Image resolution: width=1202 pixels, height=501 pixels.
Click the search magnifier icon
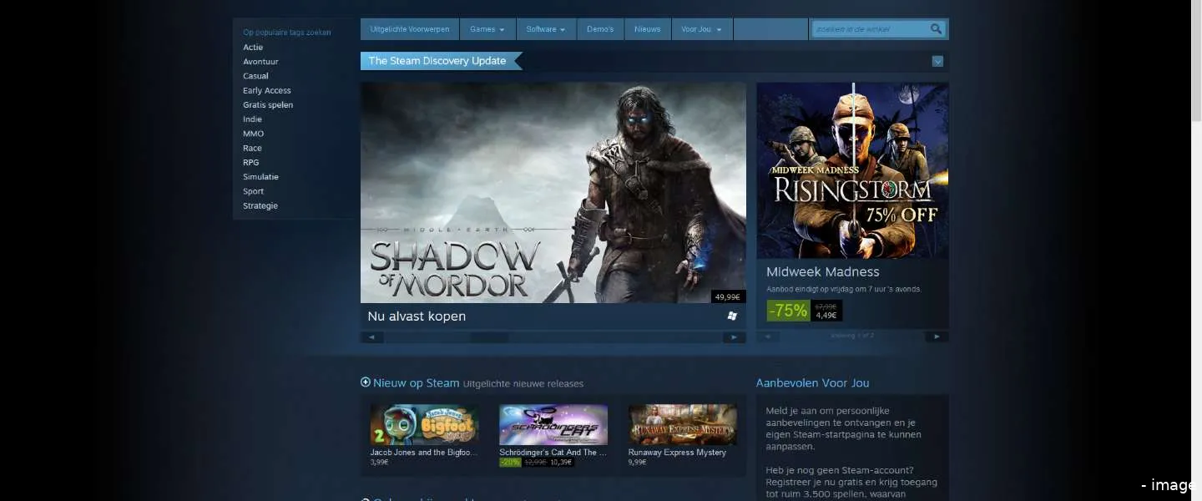coord(937,29)
